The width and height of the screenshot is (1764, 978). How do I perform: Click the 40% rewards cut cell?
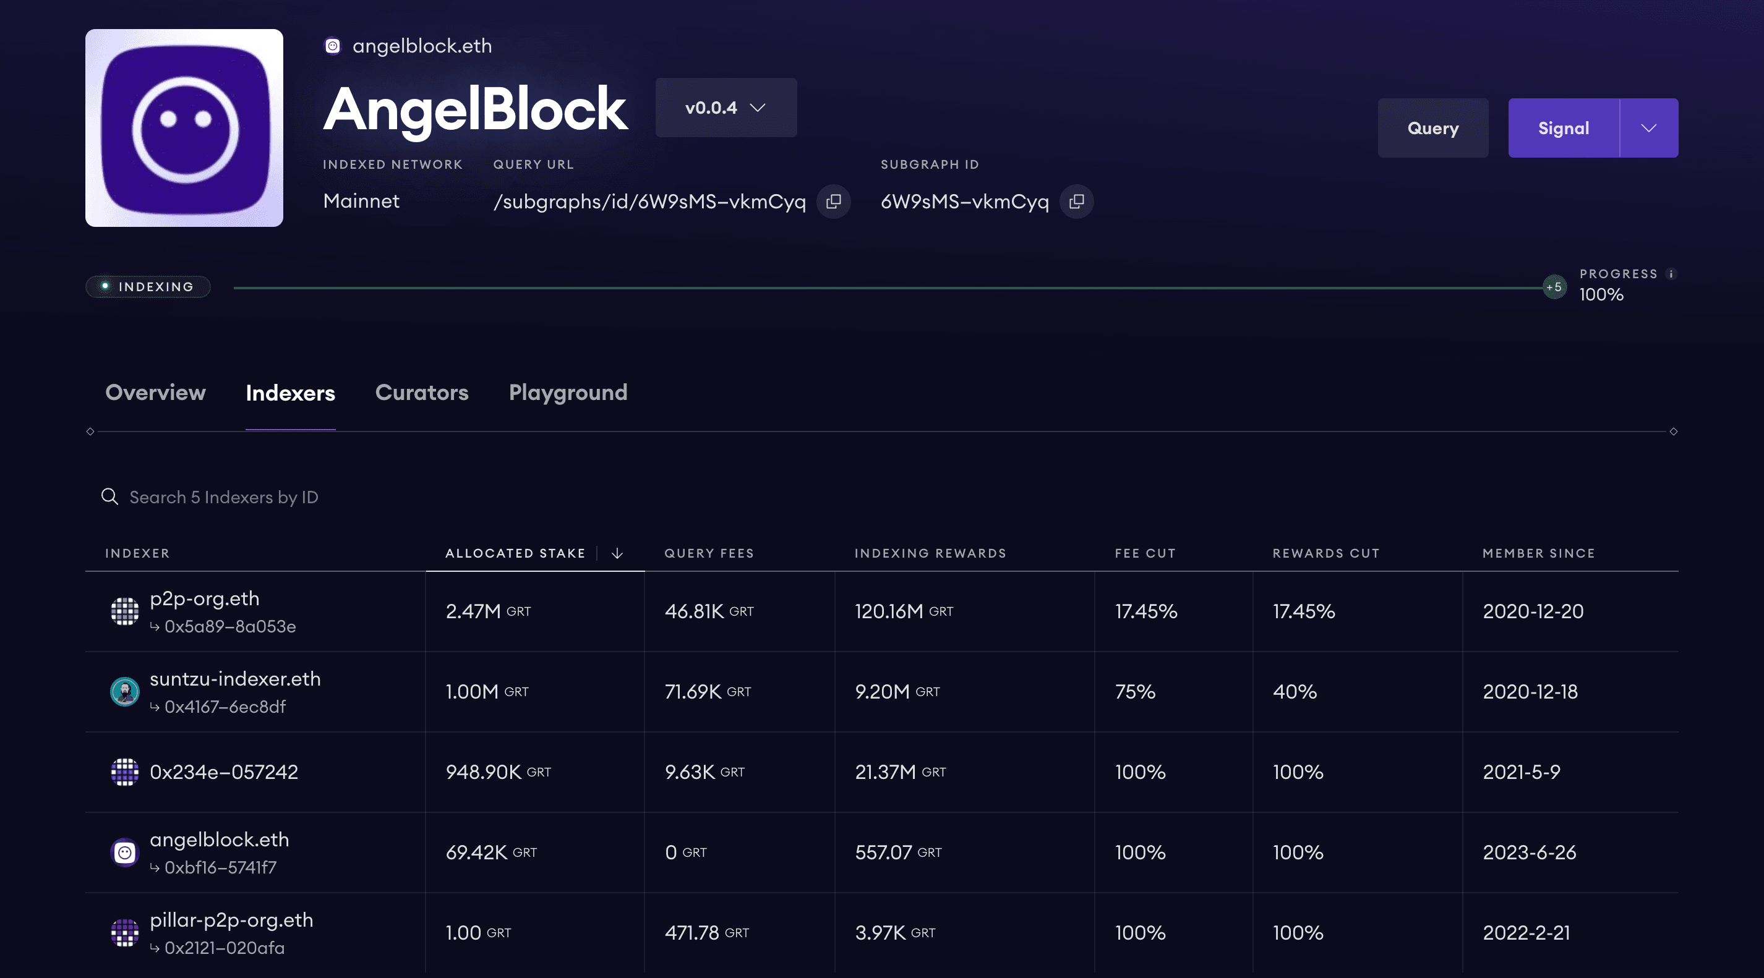(1294, 691)
